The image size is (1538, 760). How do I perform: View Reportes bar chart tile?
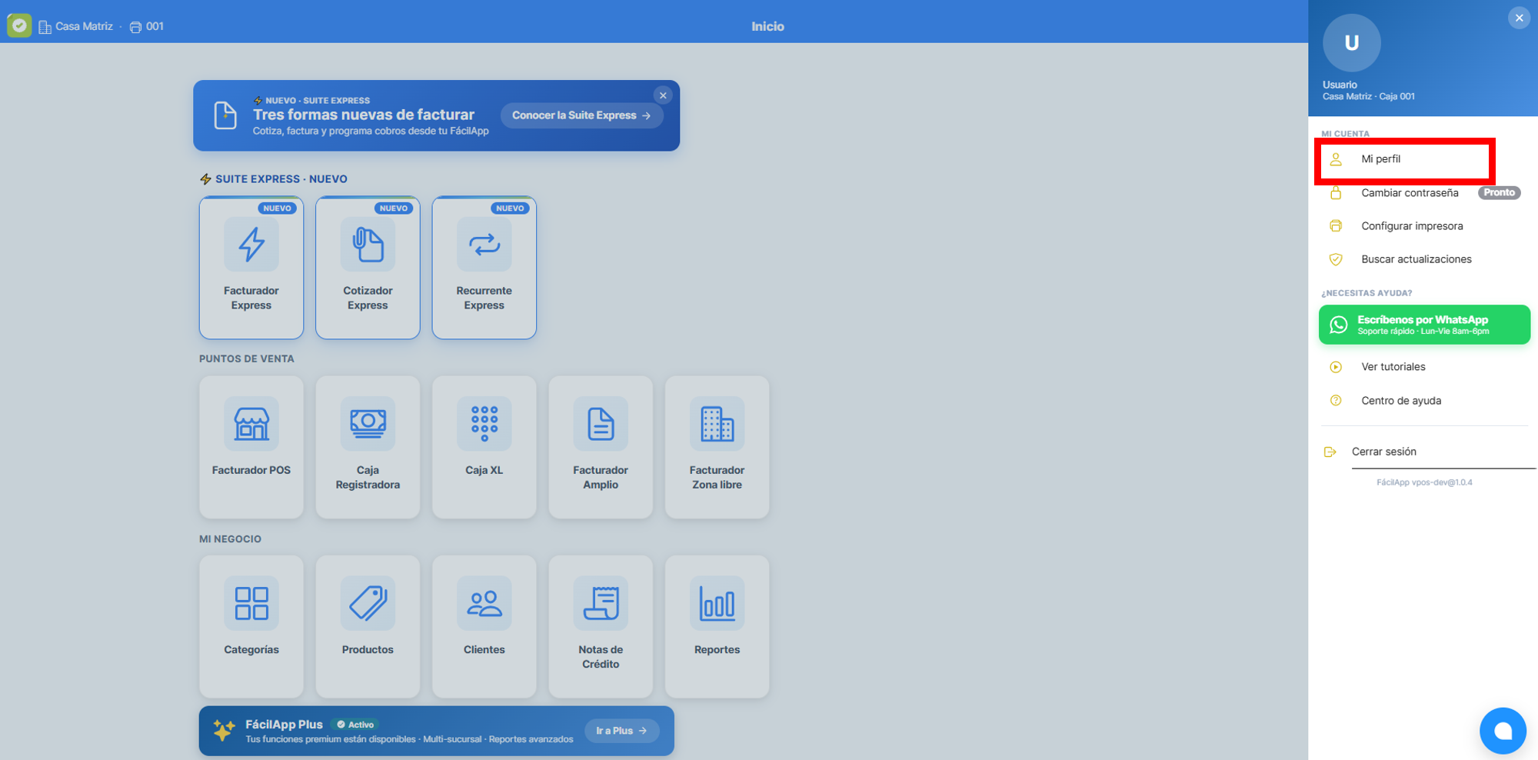click(x=717, y=626)
